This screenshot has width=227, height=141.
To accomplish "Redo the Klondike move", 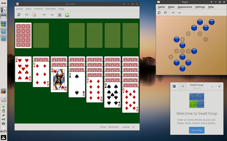I will pyautogui.click(x=52, y=15).
